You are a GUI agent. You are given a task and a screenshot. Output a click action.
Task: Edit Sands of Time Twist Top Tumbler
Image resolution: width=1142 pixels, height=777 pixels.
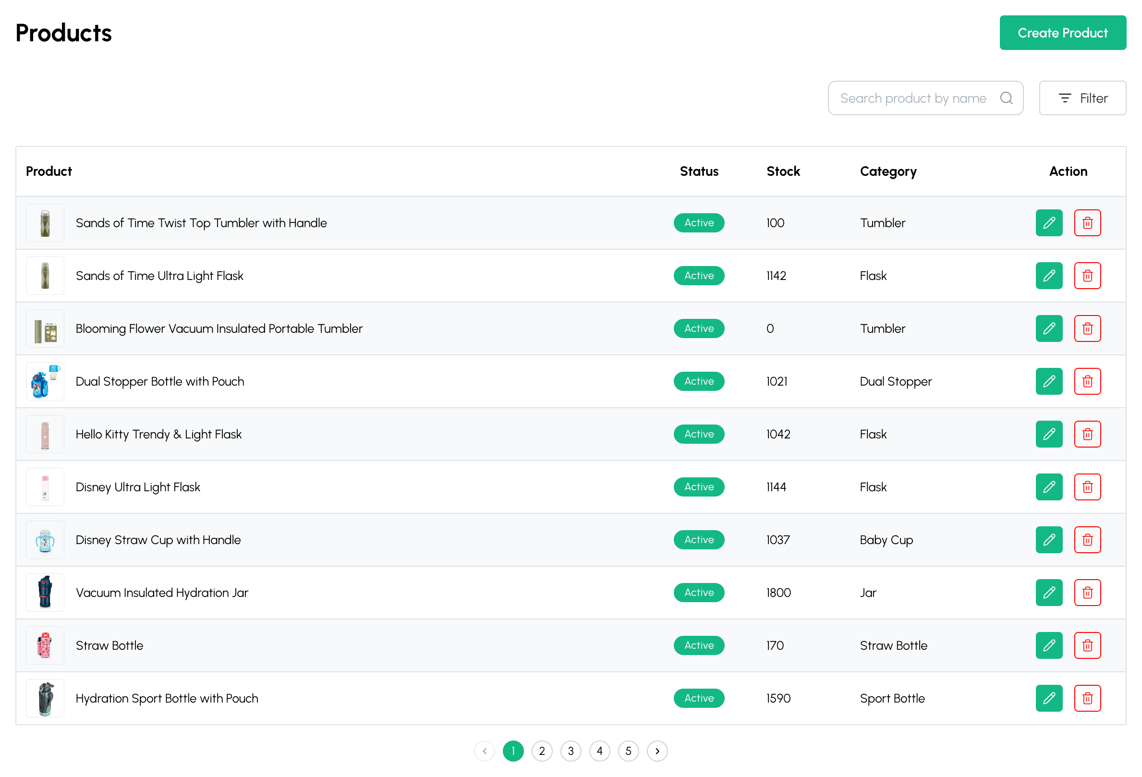pyautogui.click(x=1049, y=223)
